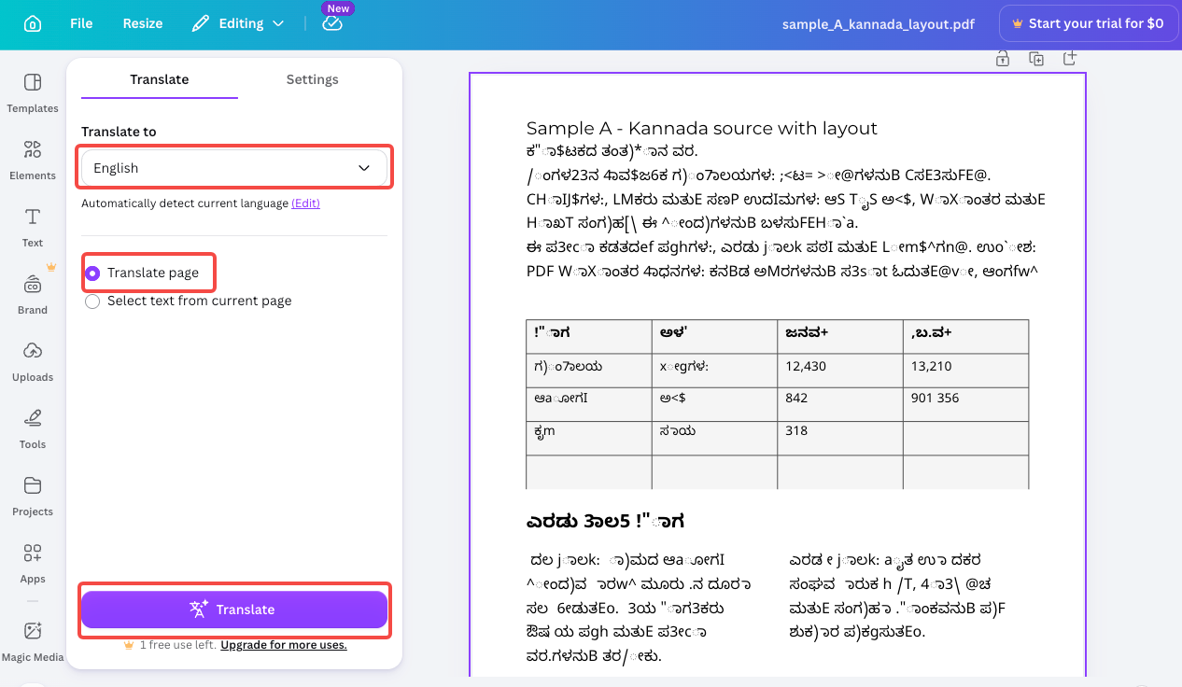Open the Projects sidebar panel
1182x687 pixels.
tap(33, 496)
